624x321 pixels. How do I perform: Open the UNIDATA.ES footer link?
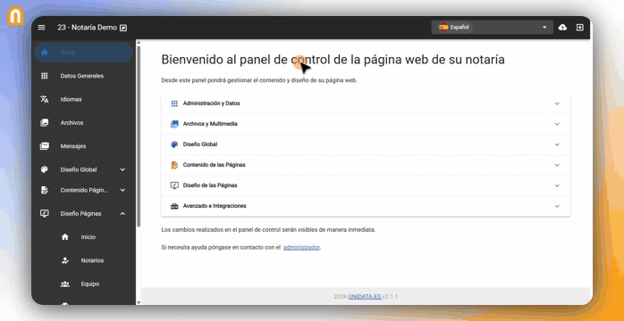pyautogui.click(x=365, y=296)
